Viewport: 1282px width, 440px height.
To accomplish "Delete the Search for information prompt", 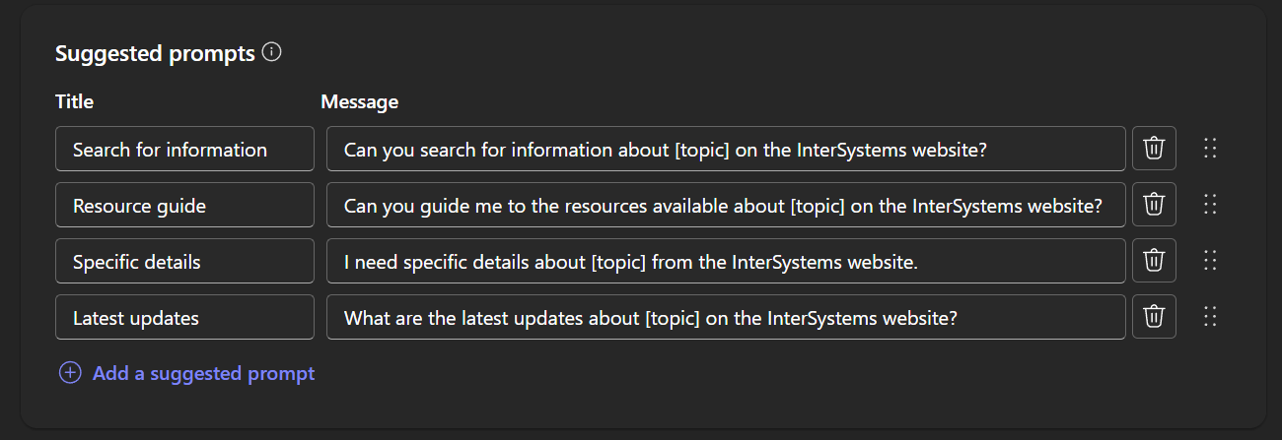I will point(1154,149).
